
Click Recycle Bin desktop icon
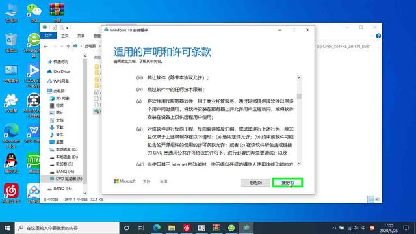click(11, 42)
